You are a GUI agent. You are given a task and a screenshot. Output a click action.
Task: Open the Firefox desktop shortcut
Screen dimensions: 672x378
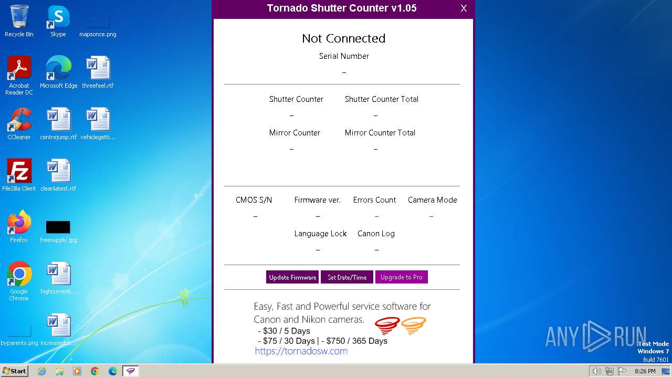pos(19,227)
